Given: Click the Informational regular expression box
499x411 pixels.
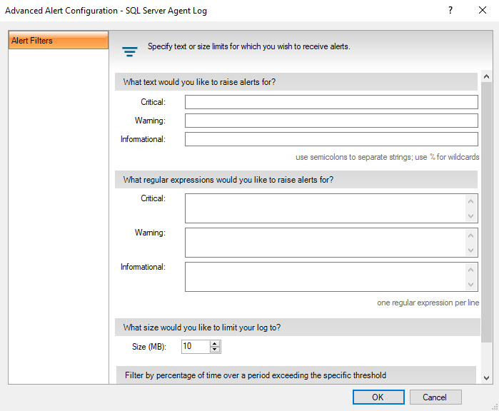Looking at the screenshot, I should click(x=325, y=277).
